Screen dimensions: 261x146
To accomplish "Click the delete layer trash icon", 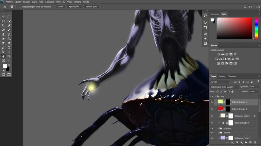I will click(255, 142).
